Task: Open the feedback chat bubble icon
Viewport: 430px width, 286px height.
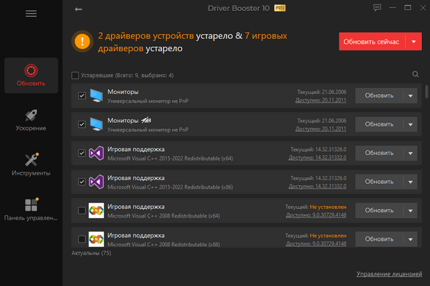Action: click(378, 8)
